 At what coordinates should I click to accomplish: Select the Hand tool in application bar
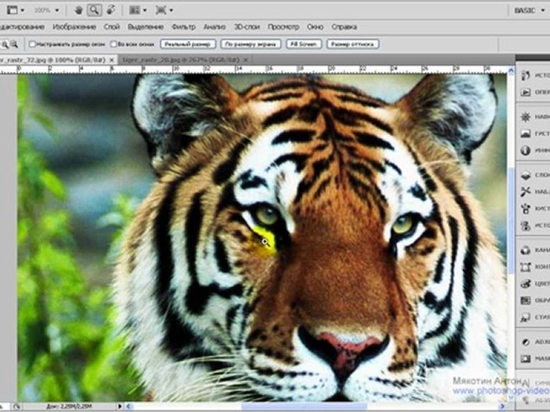click(78, 10)
